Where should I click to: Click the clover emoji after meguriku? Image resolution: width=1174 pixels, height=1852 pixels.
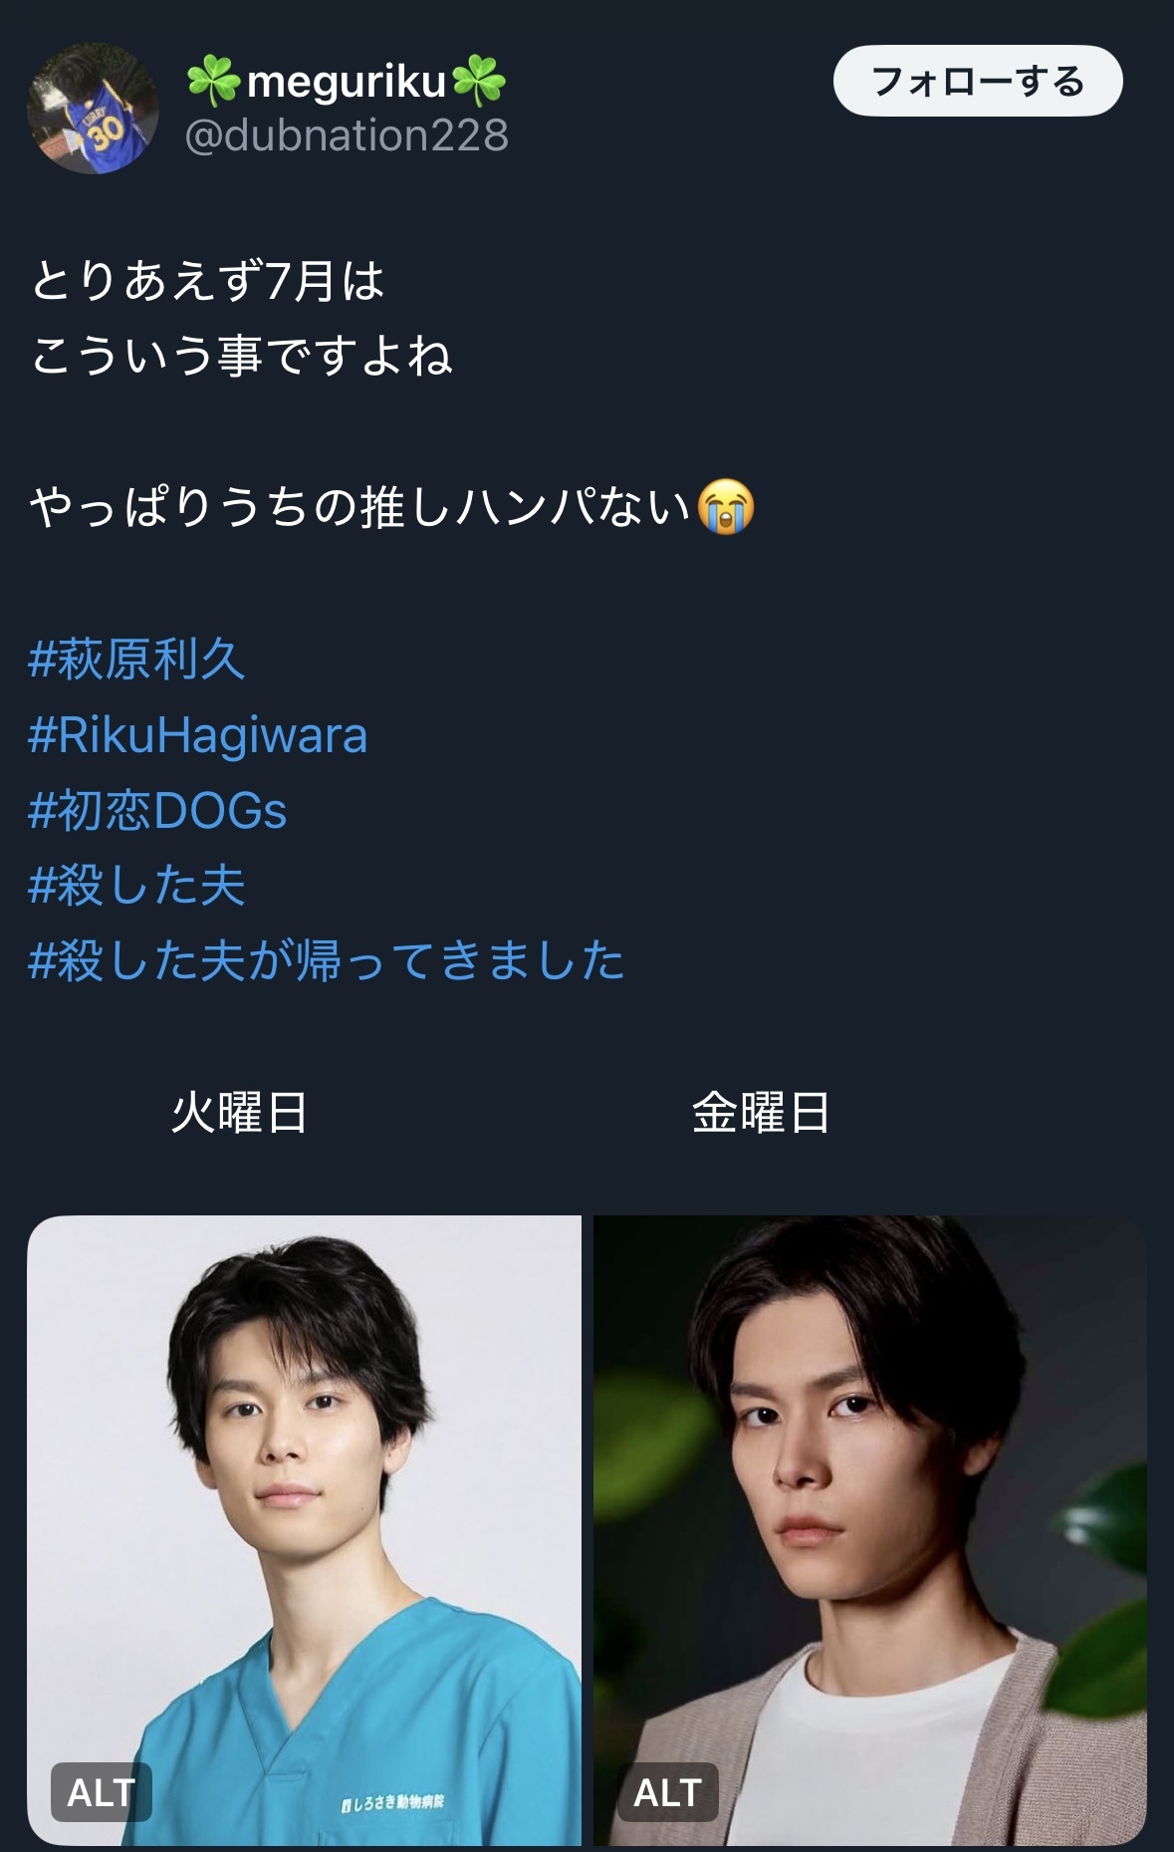pos(480,81)
